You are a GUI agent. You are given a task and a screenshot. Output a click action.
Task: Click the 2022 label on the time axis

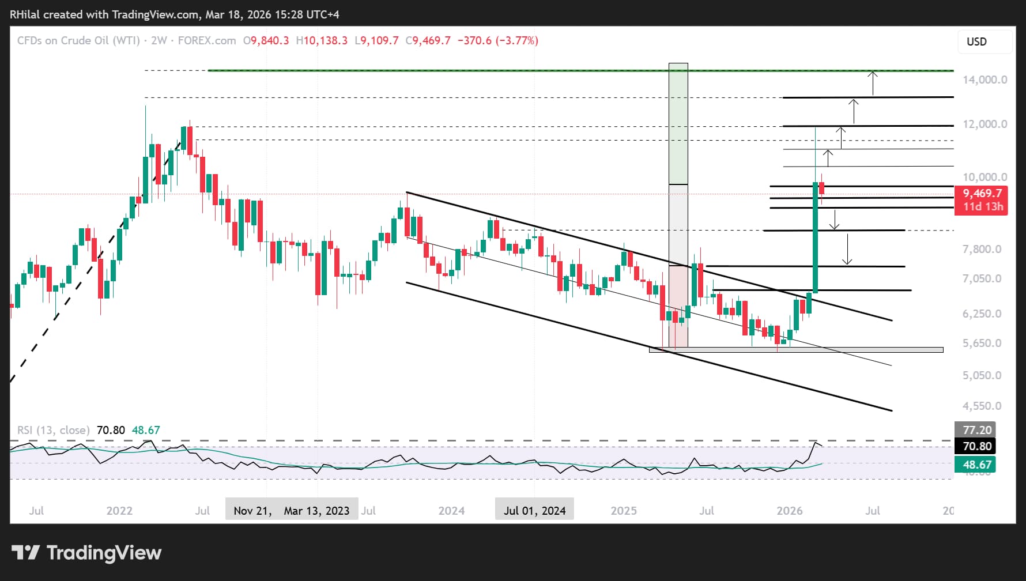pos(119,511)
